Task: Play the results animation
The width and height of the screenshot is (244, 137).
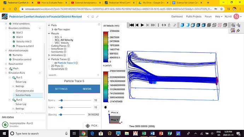Action: pyautogui.click(x=142, y=25)
